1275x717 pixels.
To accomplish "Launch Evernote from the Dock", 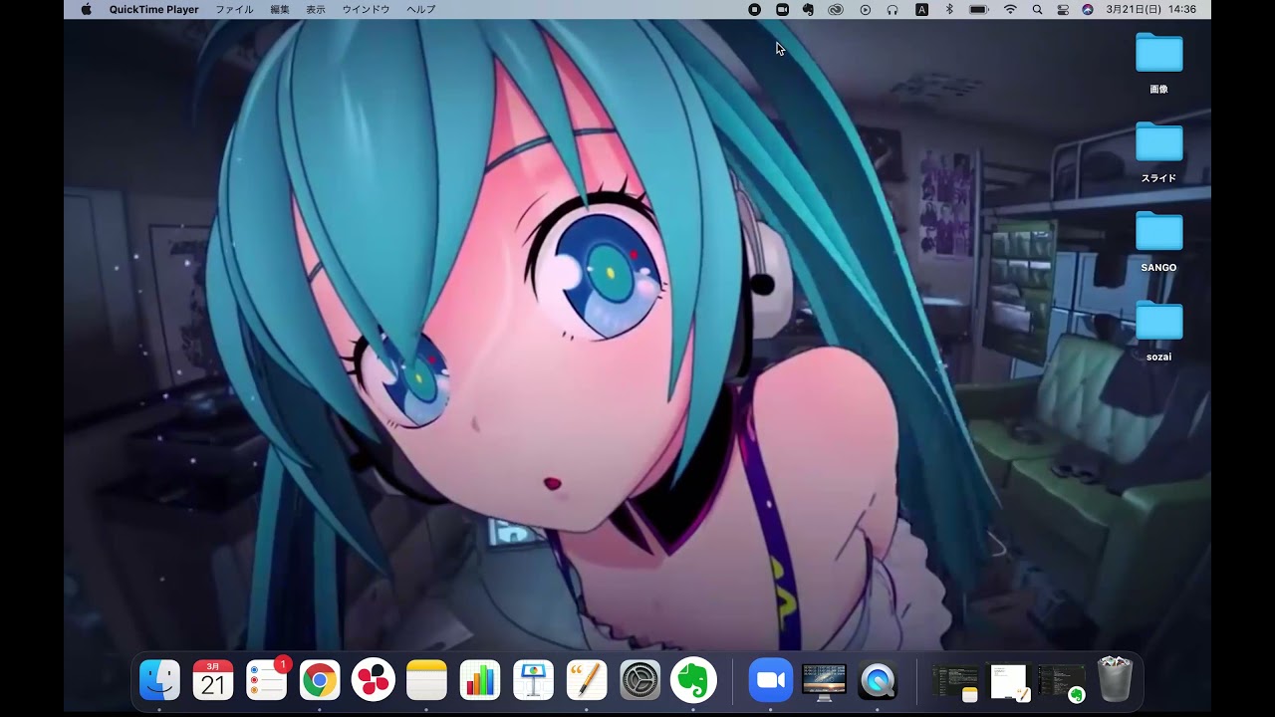I will tap(693, 680).
